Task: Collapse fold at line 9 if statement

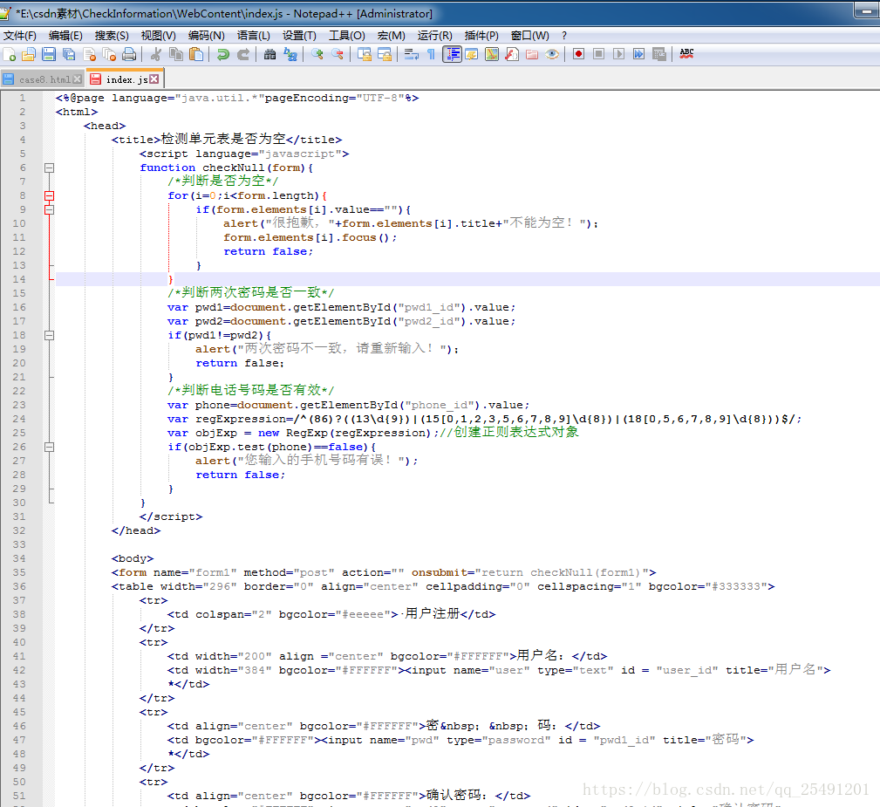Action: pyautogui.click(x=50, y=209)
